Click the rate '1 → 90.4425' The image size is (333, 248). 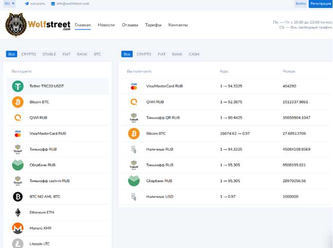231,118
